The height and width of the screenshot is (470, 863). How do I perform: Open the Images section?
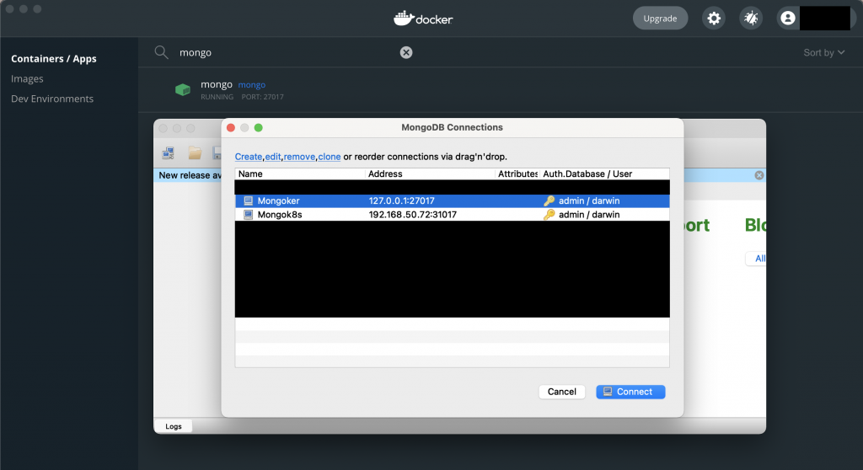pos(27,78)
